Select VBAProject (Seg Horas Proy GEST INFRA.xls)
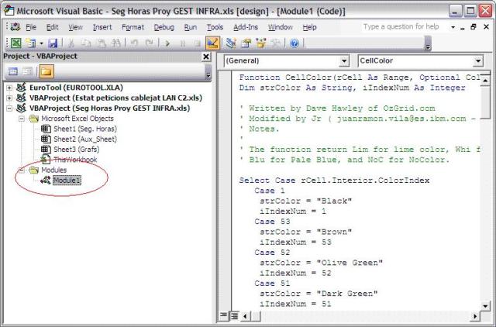Screen dimensions: 496x327 point(109,108)
